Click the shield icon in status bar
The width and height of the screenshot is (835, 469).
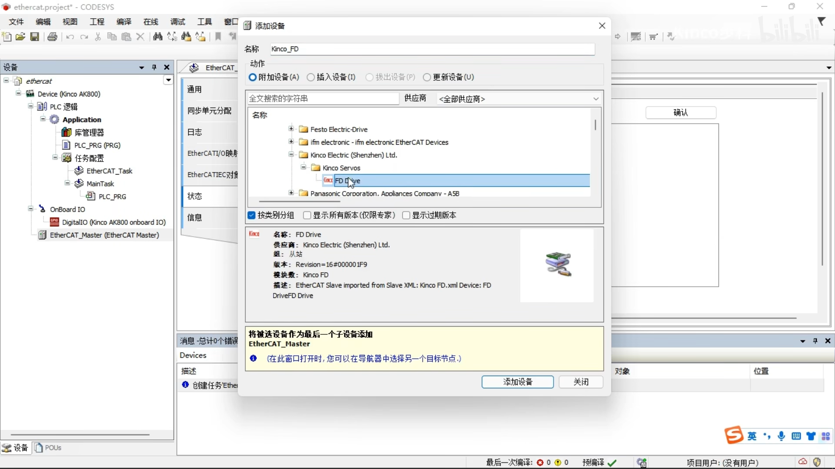(817, 462)
